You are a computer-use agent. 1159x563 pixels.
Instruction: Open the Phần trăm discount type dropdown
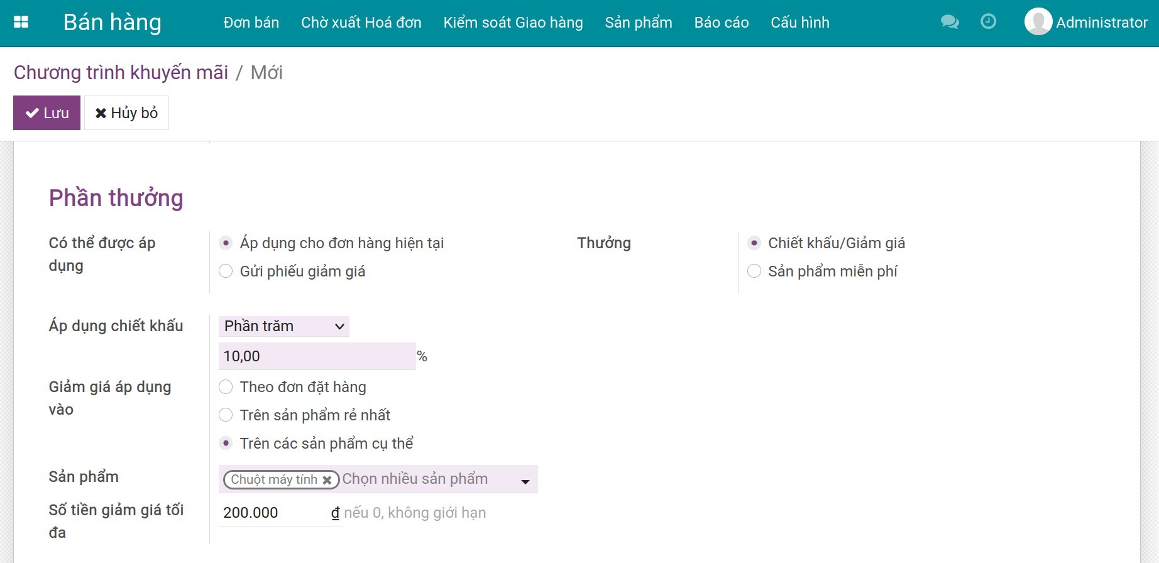[284, 326]
